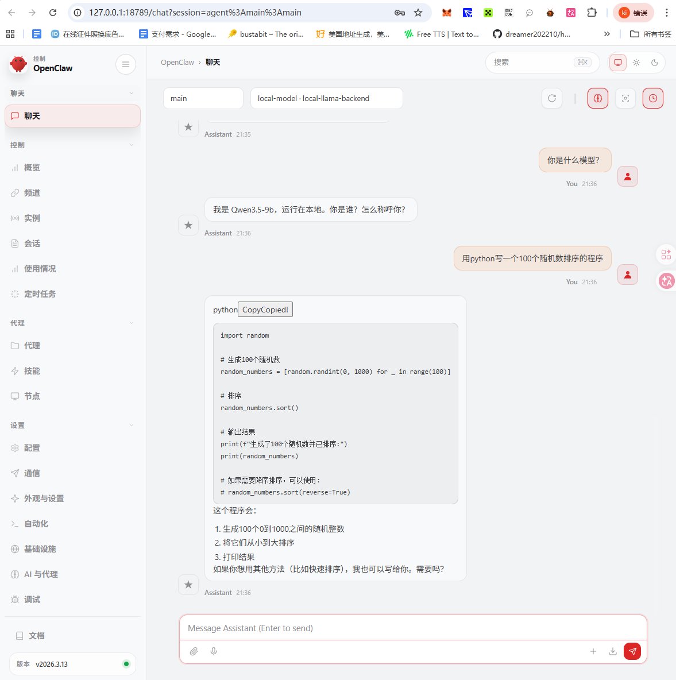Open the Free TTS bookmark

442,34
